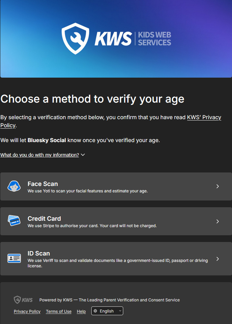This screenshot has height=324, width=232.
Task: Click the ID Scan arrow chevron
Action: click(218, 259)
